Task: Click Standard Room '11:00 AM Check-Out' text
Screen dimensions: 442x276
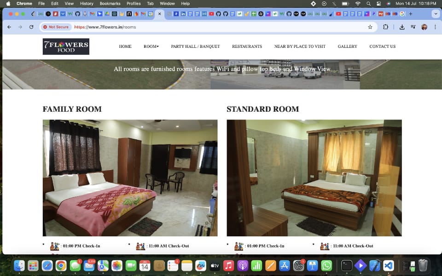Action: (353, 246)
